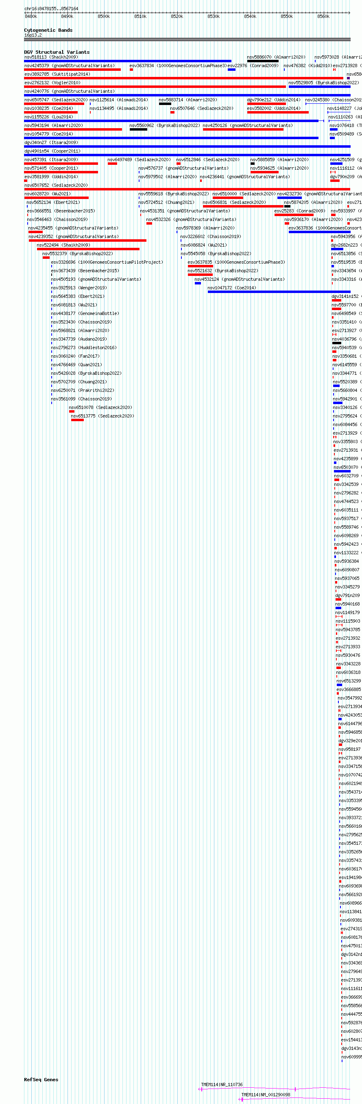Click esv3892785 (Suktitipat2014) label

[57, 74]
